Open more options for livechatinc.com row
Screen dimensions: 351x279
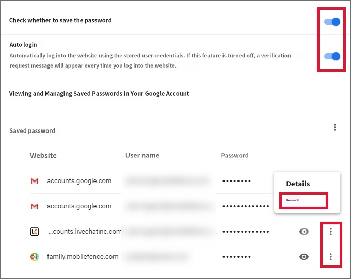tap(331, 232)
